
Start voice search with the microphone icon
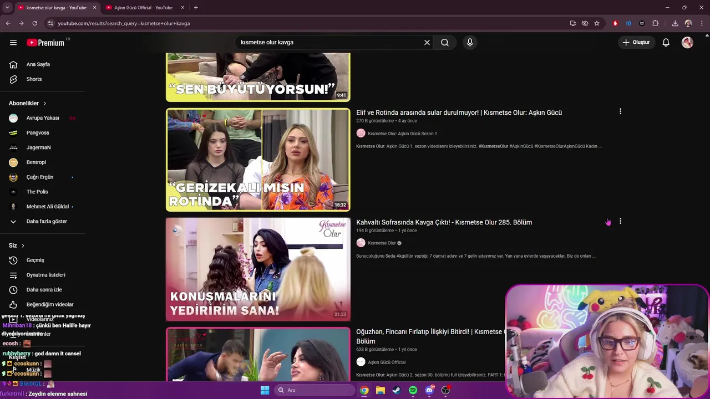tap(470, 42)
